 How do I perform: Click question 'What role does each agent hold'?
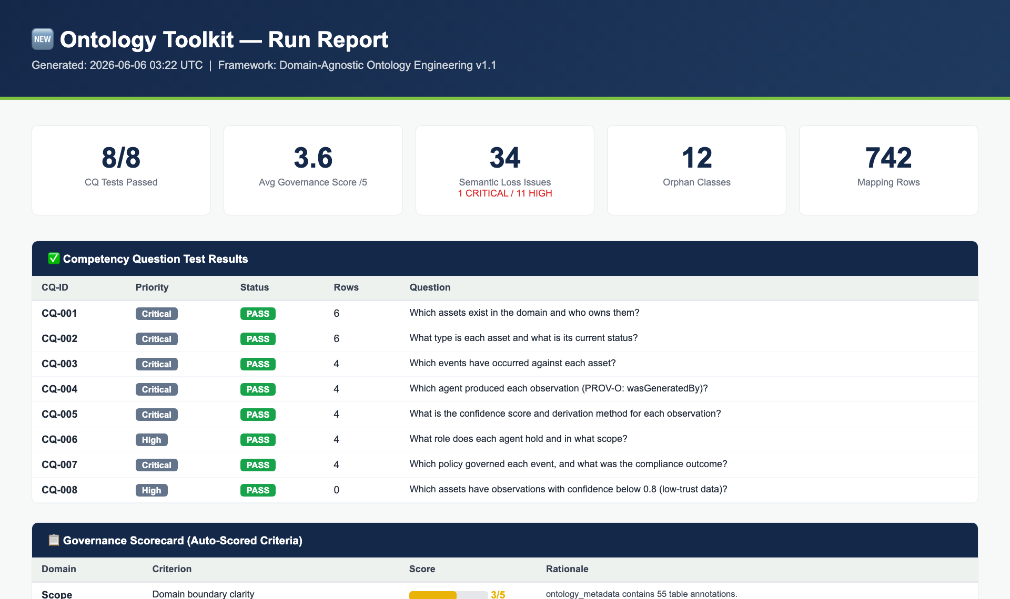(x=518, y=439)
